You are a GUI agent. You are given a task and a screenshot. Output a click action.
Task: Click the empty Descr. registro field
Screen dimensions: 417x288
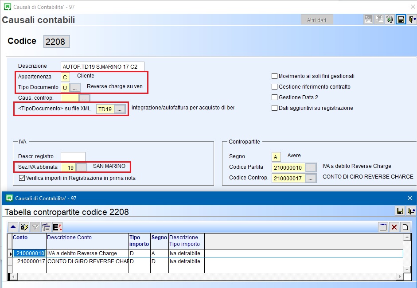73,157
